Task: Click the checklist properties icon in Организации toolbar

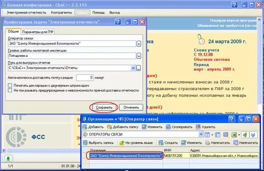Action: (217, 135)
